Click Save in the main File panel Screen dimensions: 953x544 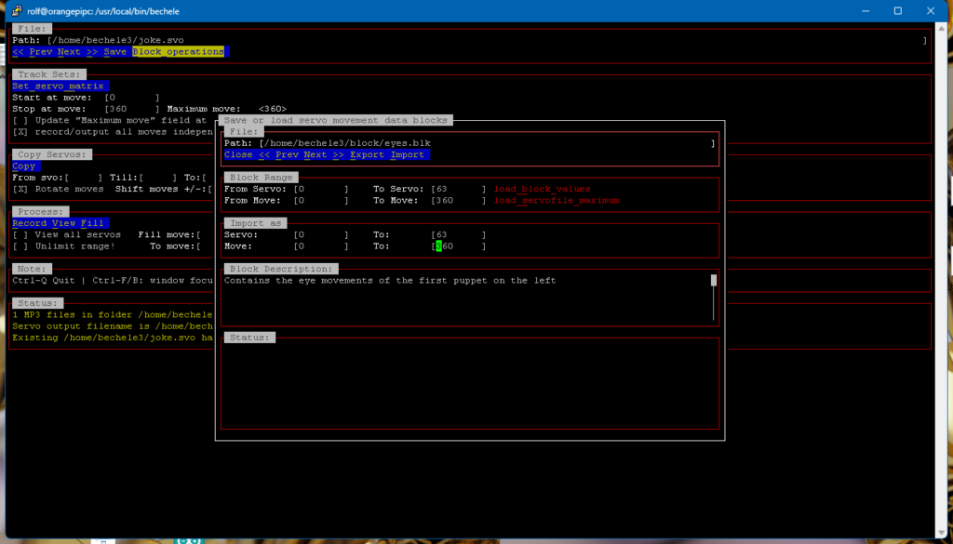[x=115, y=52]
